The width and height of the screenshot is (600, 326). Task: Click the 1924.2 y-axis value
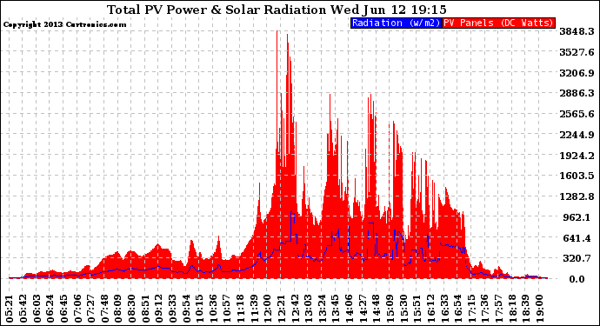click(x=577, y=156)
